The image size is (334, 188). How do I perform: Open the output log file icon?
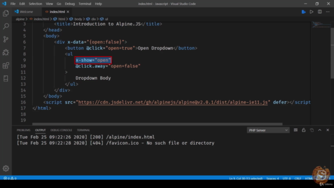[x=312, y=130]
